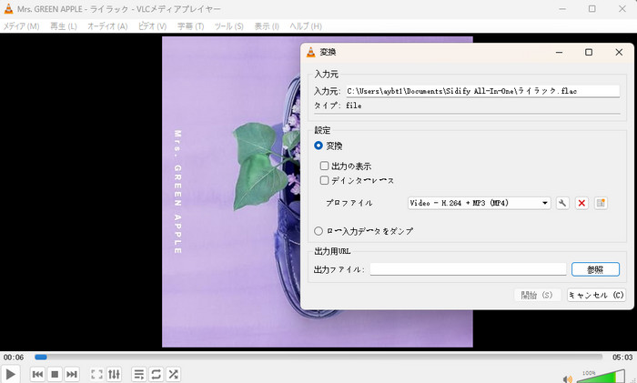Open the 表示 (I) menu
Viewport: 637px width, 383px height.
267,26
